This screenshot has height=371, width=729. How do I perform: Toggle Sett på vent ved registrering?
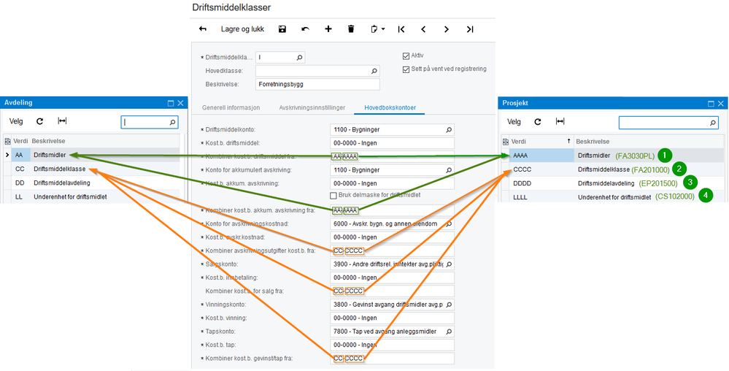(406, 69)
